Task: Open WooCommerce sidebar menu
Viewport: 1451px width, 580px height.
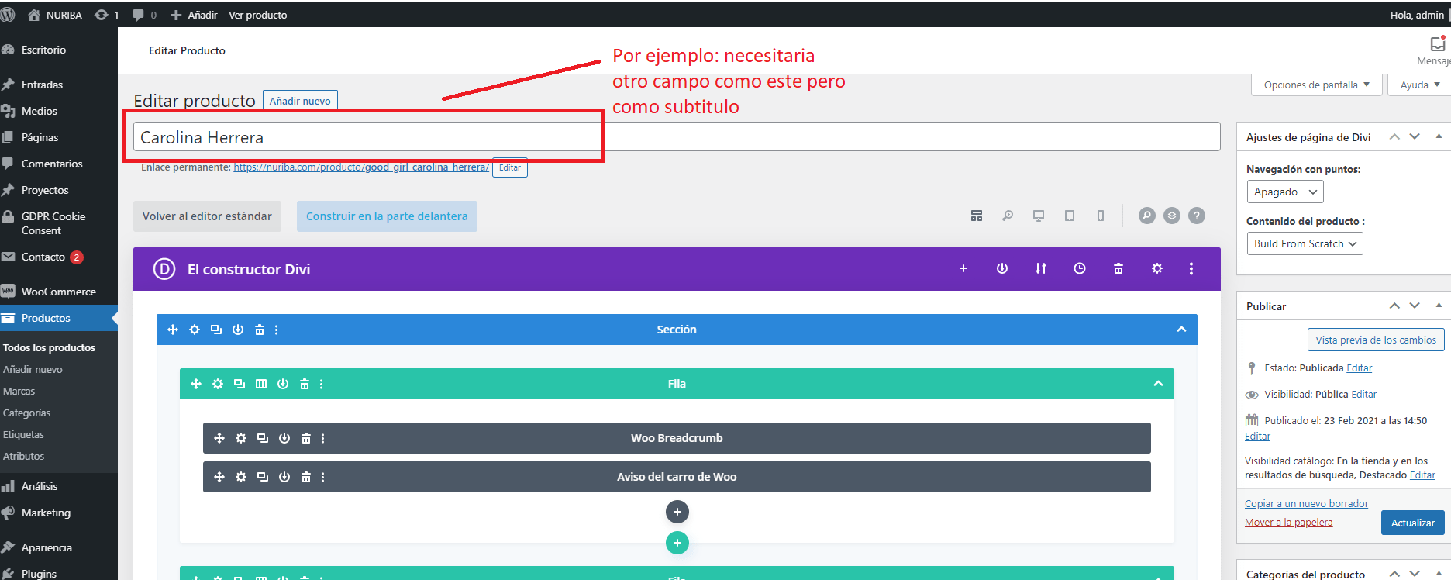Action: tap(59, 292)
